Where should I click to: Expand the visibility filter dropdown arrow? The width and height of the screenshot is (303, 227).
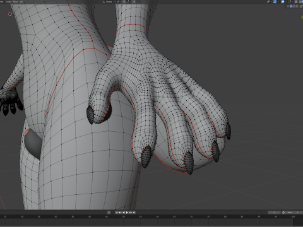tap(271, 2)
